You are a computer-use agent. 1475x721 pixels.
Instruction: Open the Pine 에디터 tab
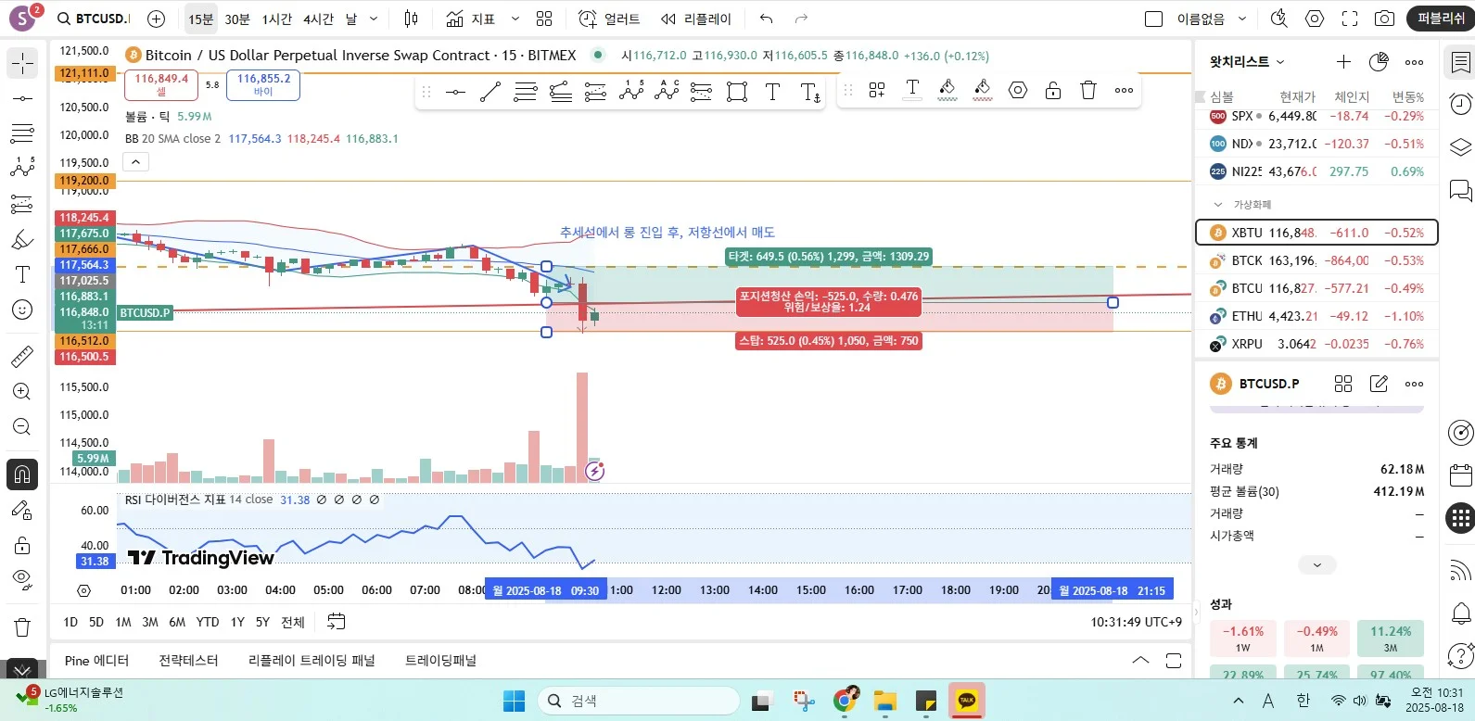pos(96,661)
